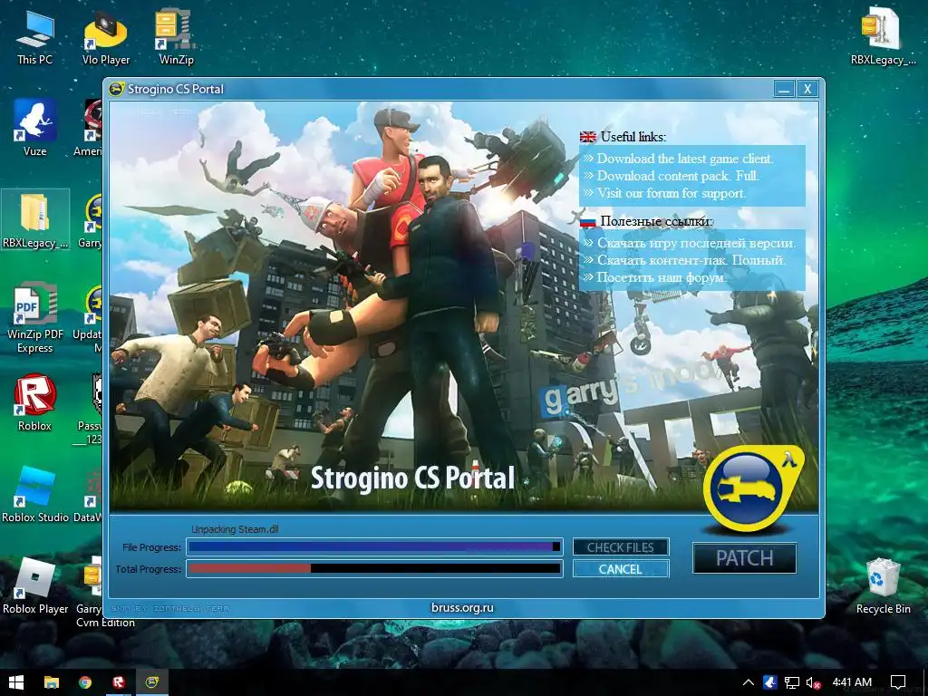Visit bruss.org.ru footer link

(x=462, y=607)
